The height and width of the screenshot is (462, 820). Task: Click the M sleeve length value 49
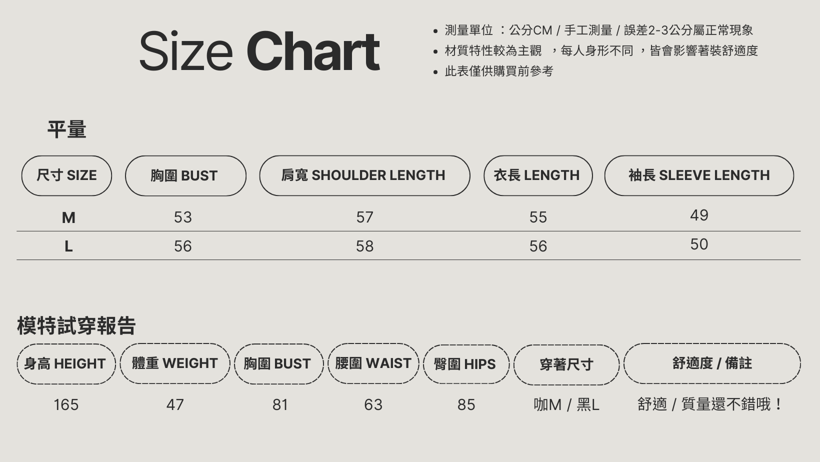(698, 215)
